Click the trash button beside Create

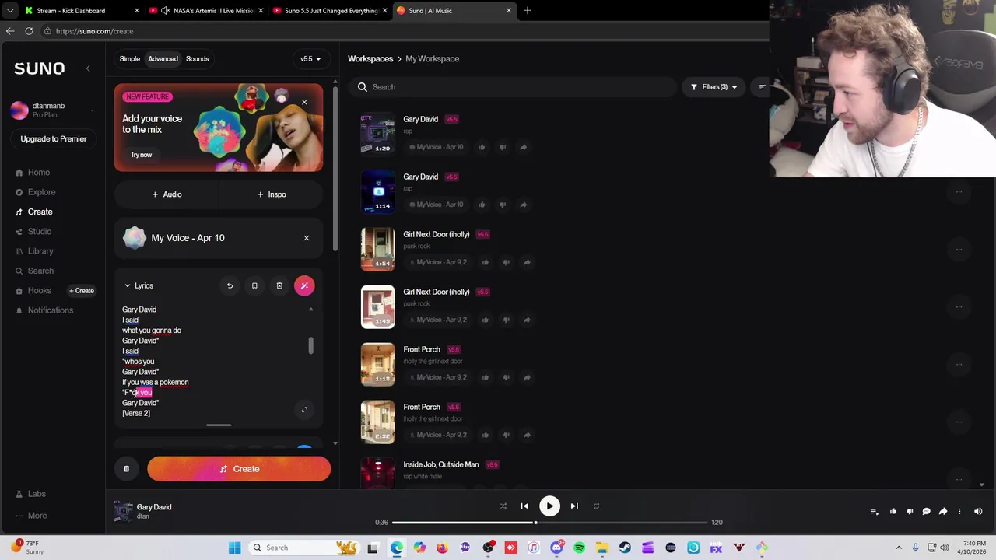coord(126,469)
